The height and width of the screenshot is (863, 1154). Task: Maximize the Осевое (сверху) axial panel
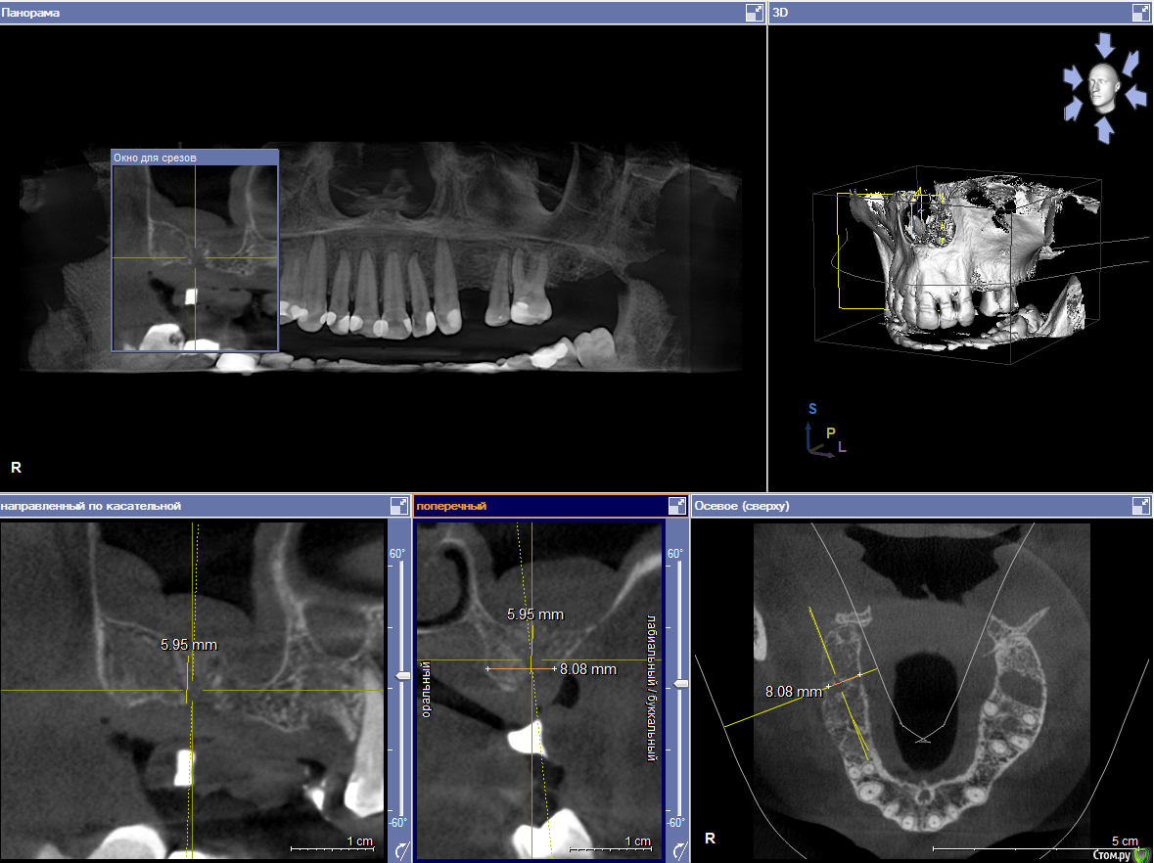tap(1140, 506)
